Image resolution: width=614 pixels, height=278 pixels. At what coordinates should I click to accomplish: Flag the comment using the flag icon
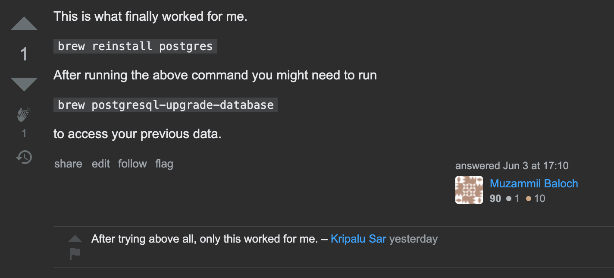pyautogui.click(x=75, y=253)
